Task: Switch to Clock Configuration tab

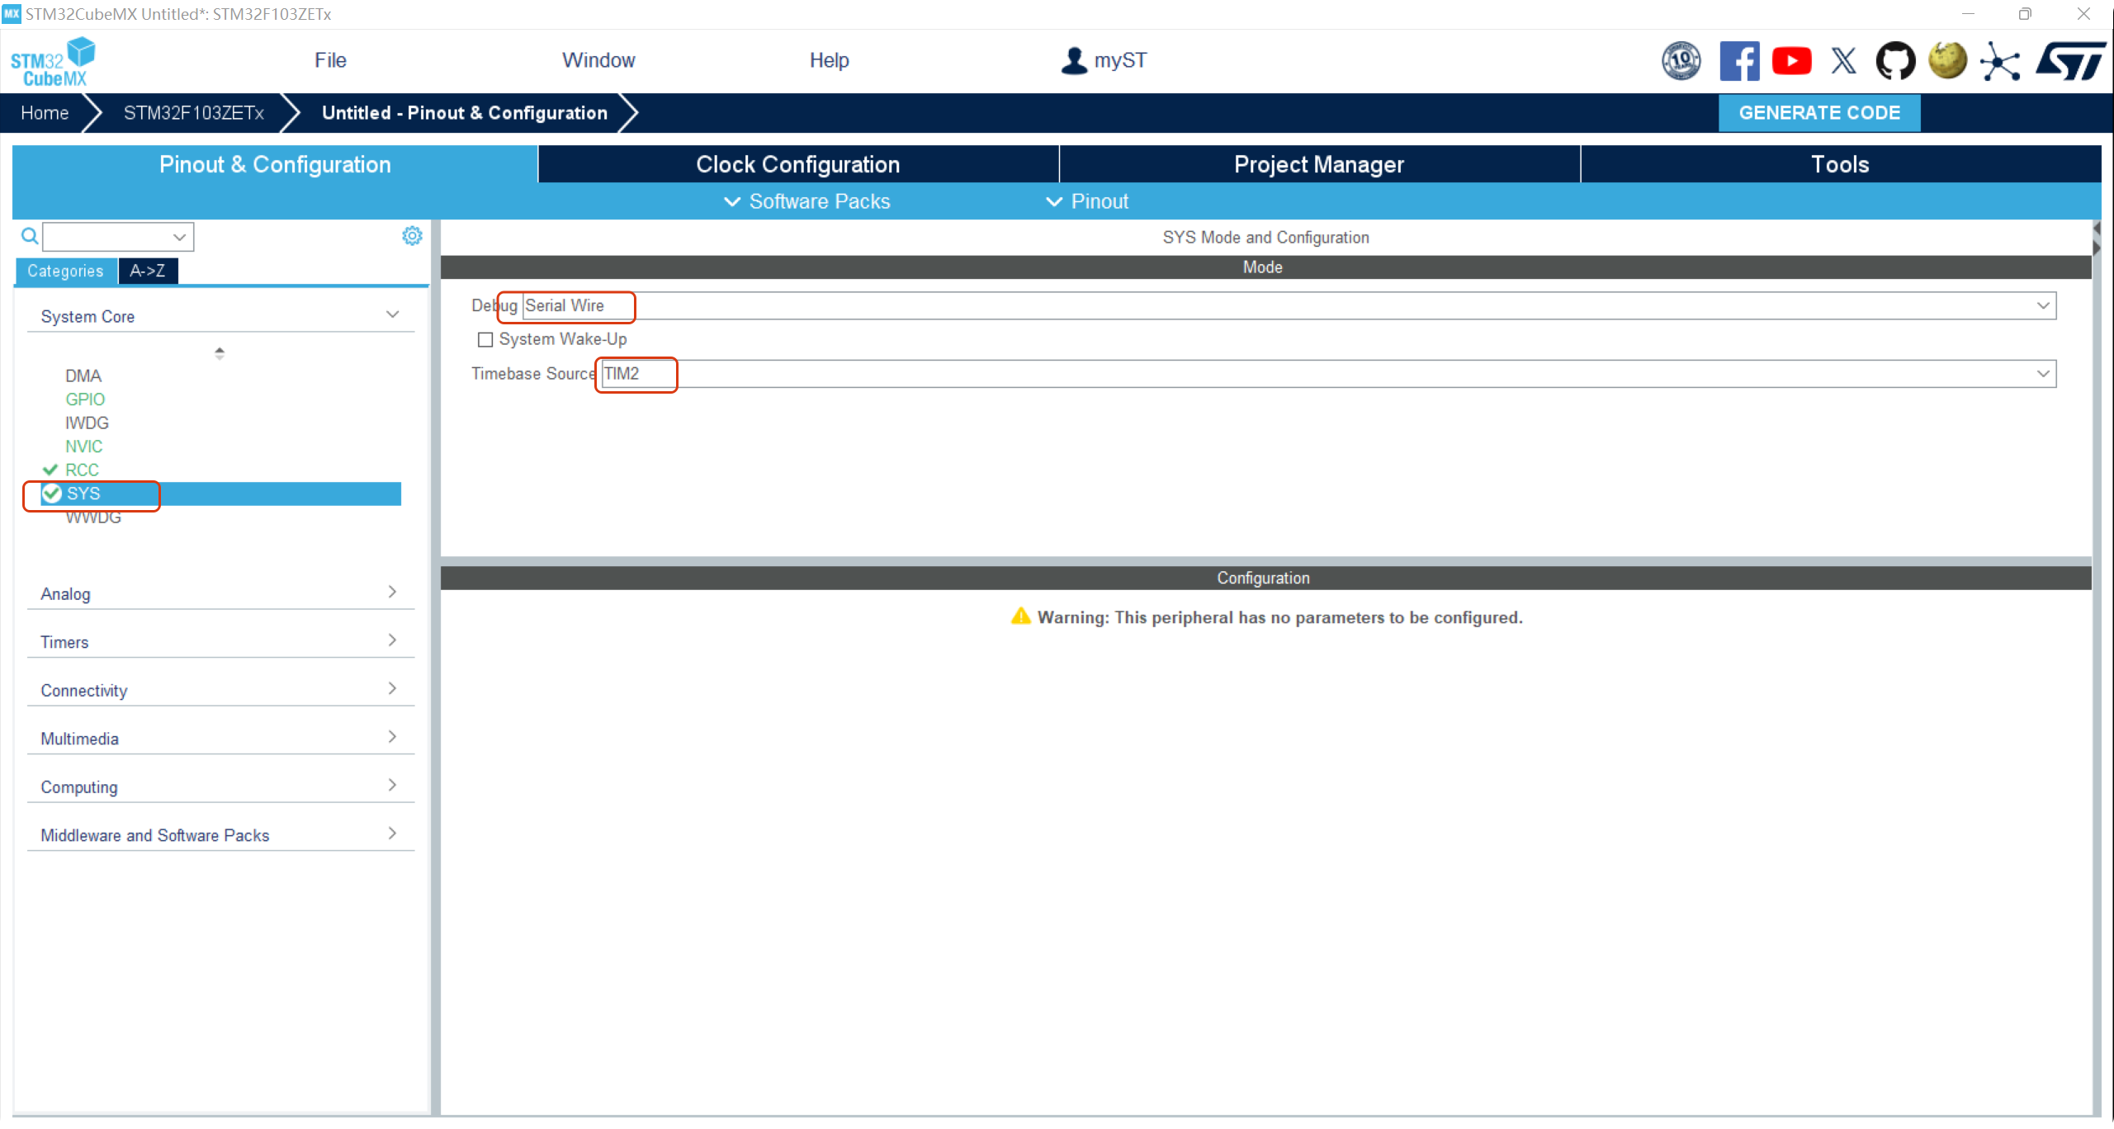Action: point(797,164)
